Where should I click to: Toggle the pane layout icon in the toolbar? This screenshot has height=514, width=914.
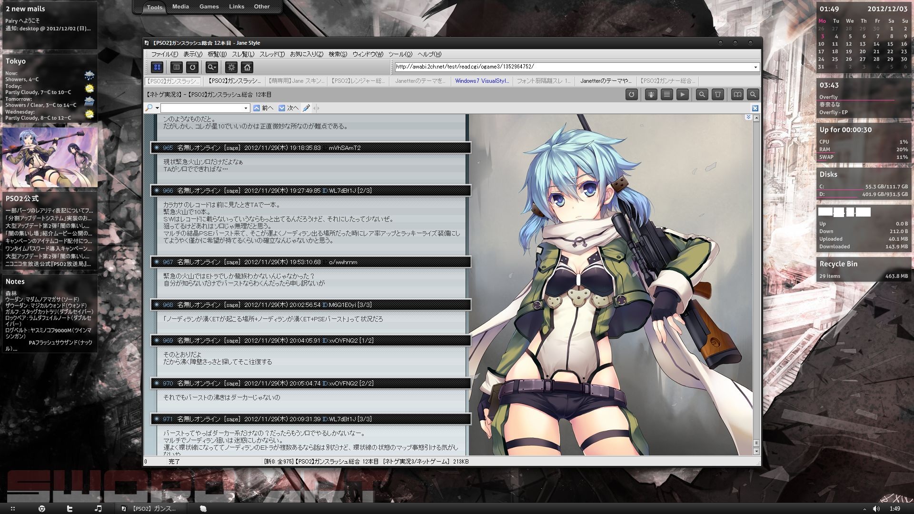click(177, 67)
